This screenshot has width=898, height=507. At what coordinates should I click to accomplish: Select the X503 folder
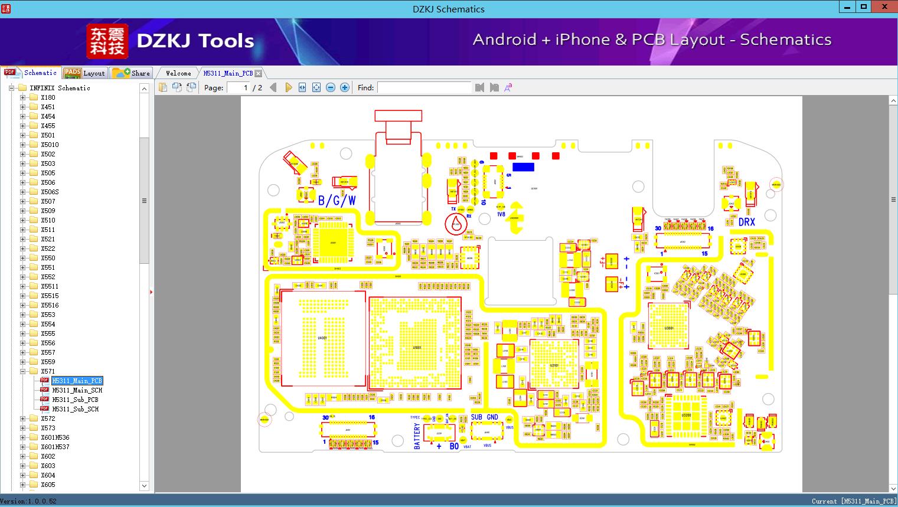[x=48, y=163]
